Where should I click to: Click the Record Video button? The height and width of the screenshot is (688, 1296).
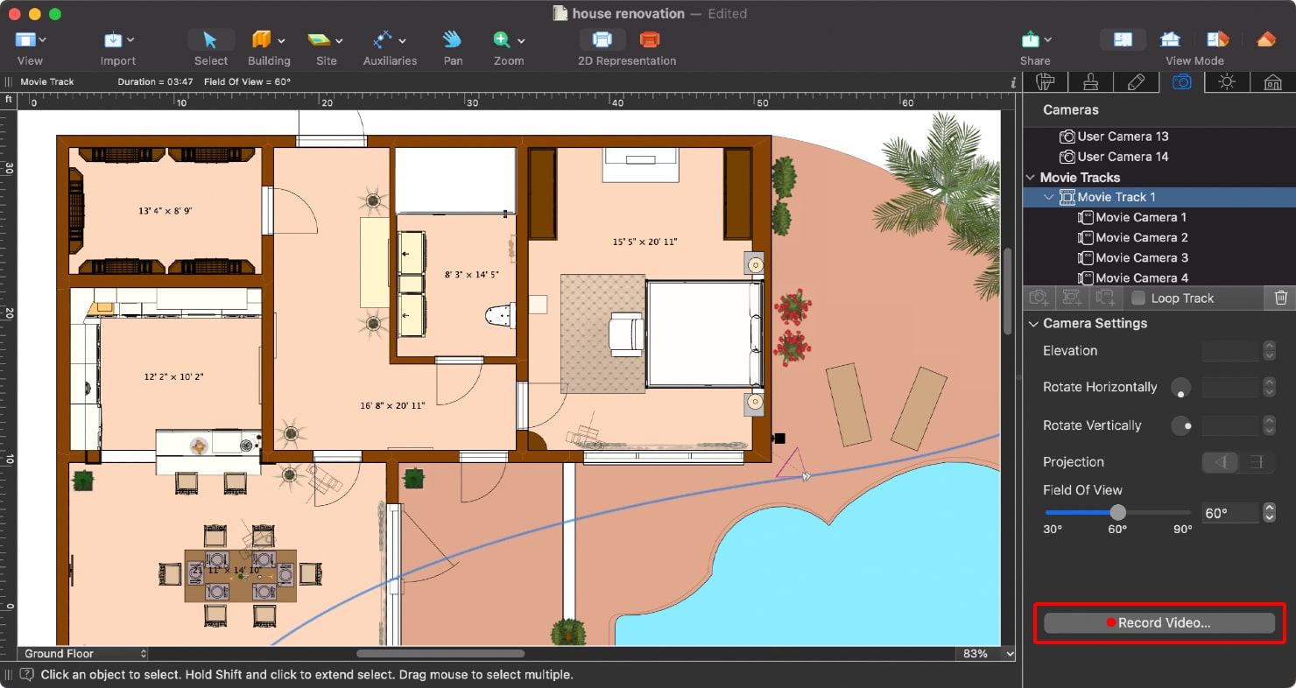[x=1158, y=622]
